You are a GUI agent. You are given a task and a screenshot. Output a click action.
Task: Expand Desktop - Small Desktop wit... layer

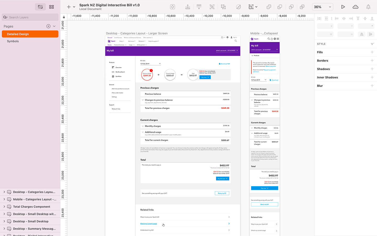click(4, 214)
